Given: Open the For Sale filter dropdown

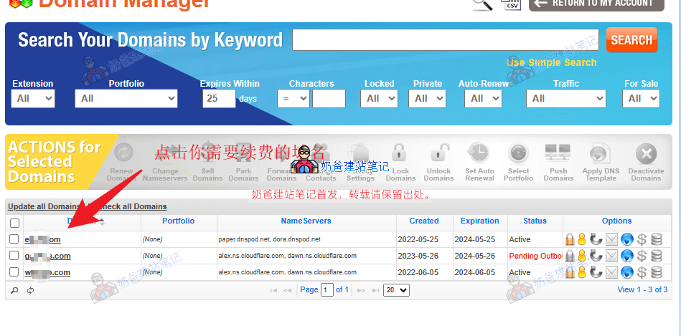Looking at the screenshot, I should (641, 98).
